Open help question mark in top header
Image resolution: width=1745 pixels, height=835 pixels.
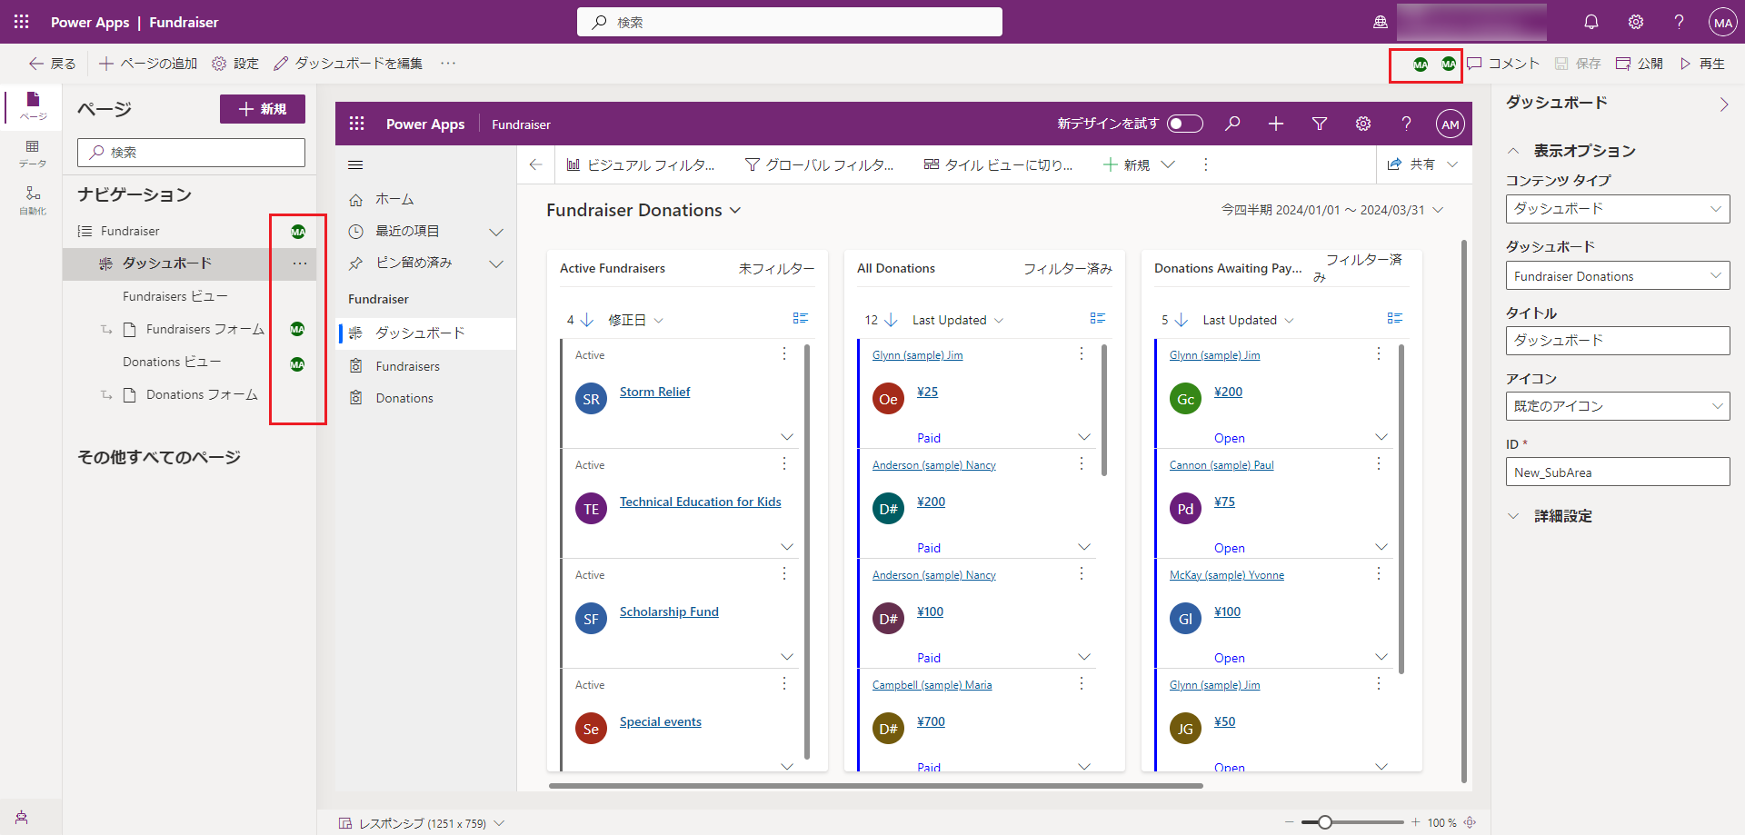pyautogui.click(x=1680, y=22)
